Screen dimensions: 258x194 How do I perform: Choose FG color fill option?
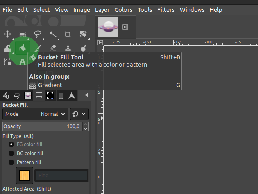click(25, 144)
